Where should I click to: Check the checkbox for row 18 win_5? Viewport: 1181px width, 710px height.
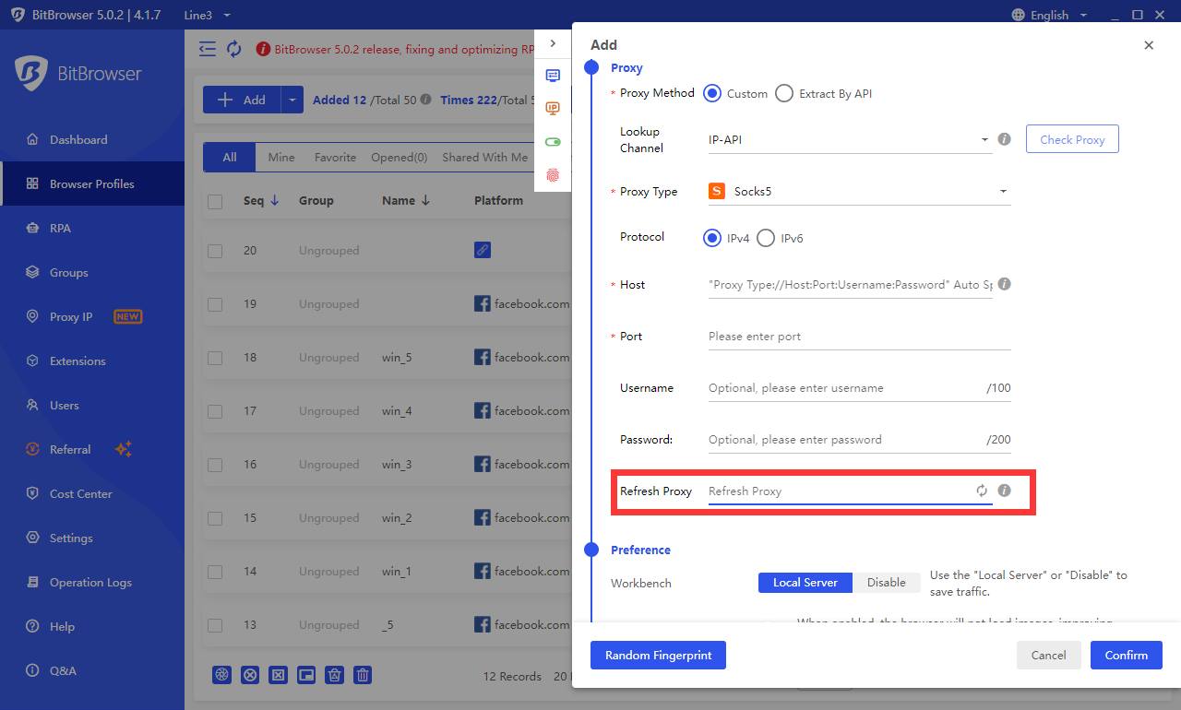click(215, 358)
